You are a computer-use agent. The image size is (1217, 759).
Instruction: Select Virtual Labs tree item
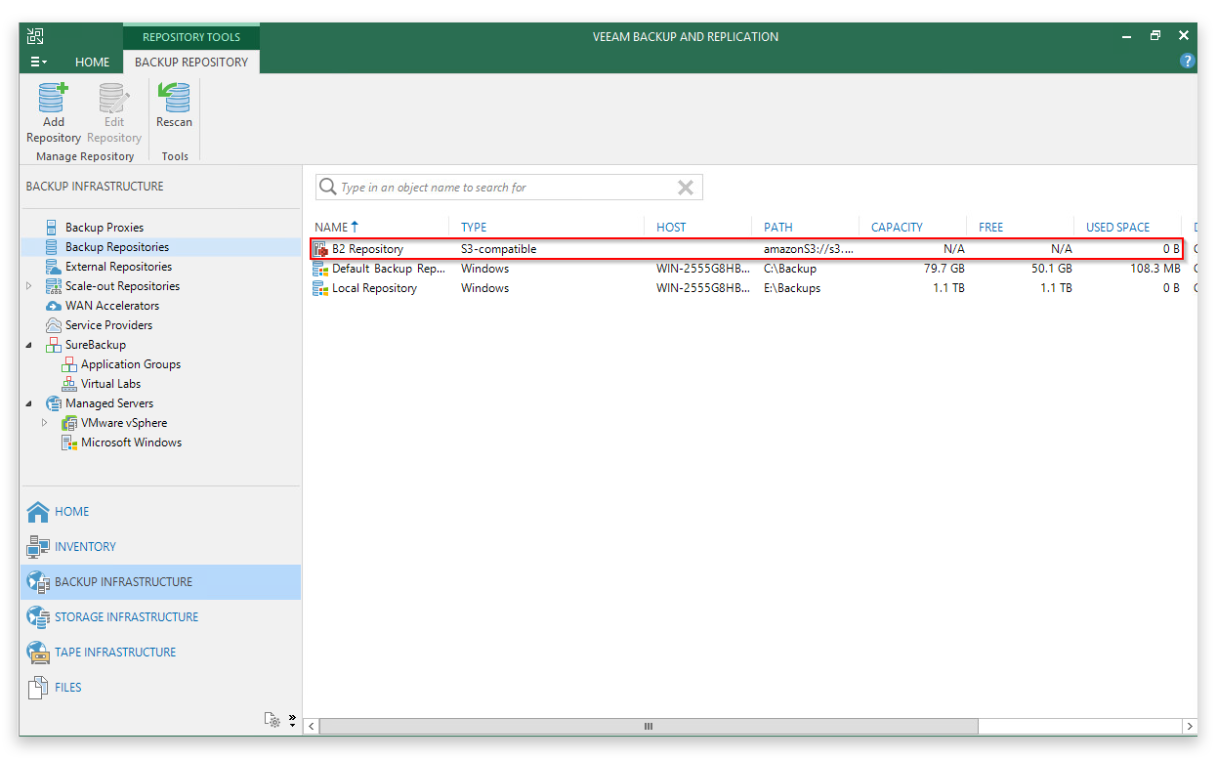[x=111, y=384]
